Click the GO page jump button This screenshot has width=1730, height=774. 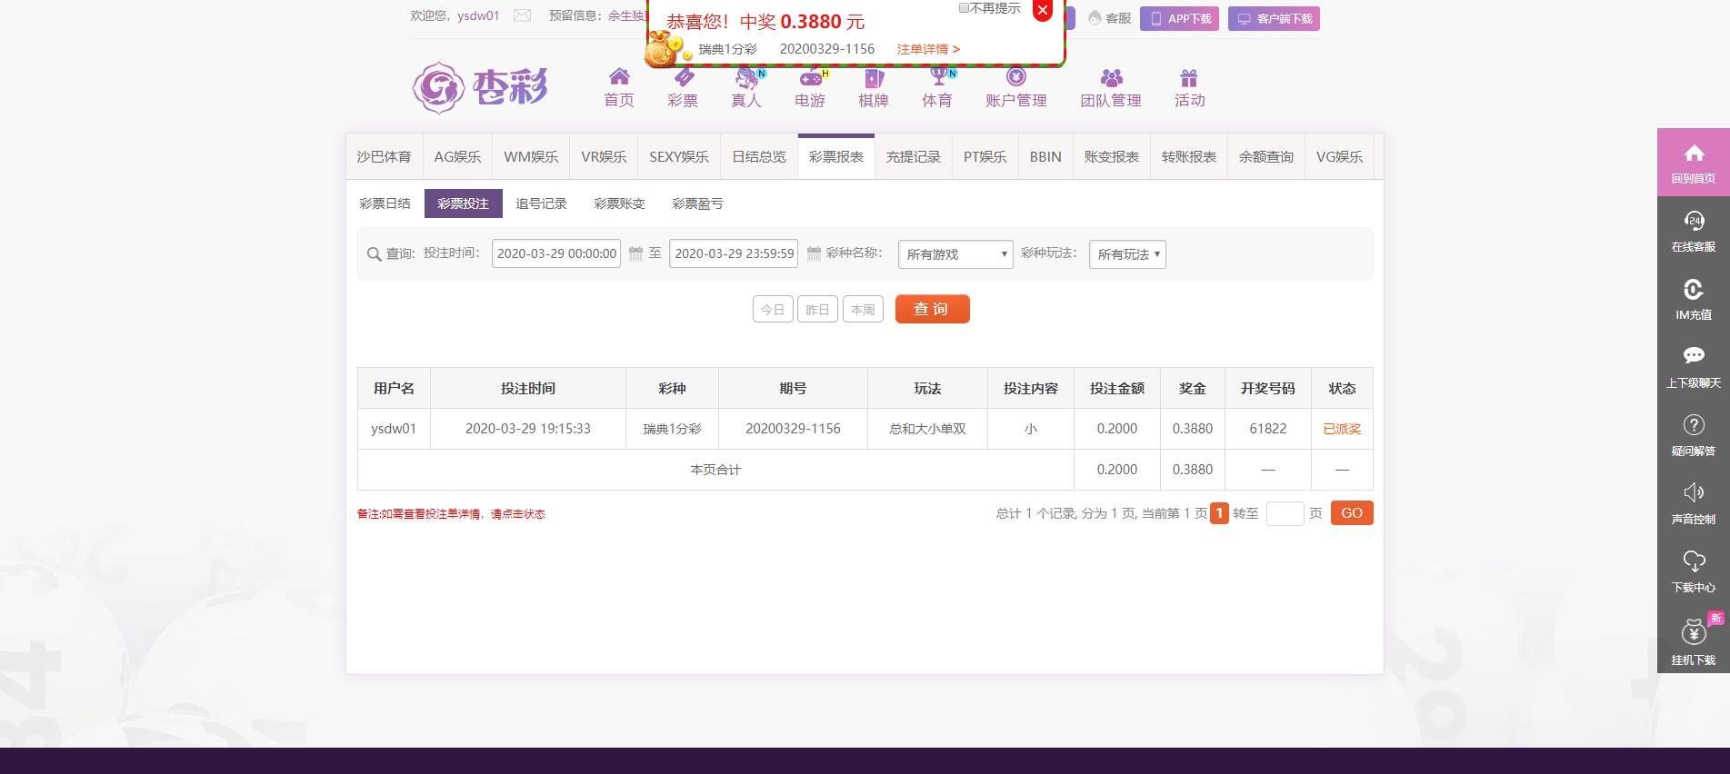[1352, 513]
